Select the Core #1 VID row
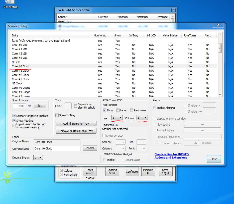Screen dimensions: 234x204 click(114, 49)
